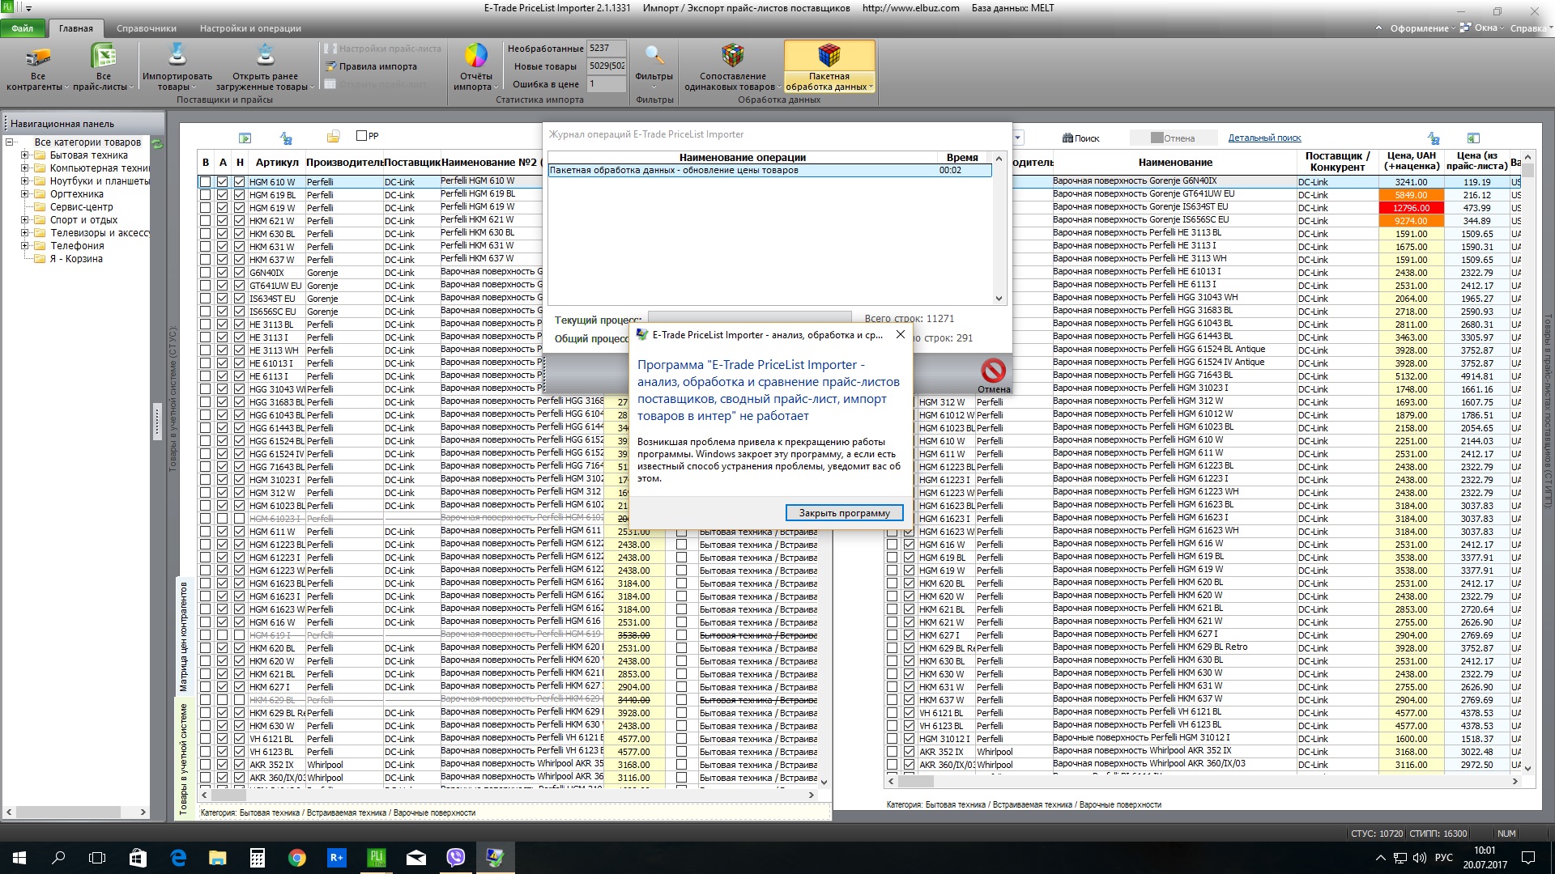Open Google Chrome from the taskbar
The height and width of the screenshot is (874, 1555).
coord(296,858)
